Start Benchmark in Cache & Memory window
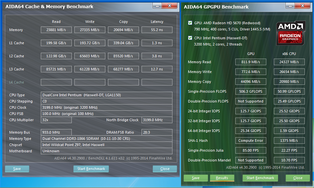This screenshot has width=314, height=188. (x=91, y=169)
